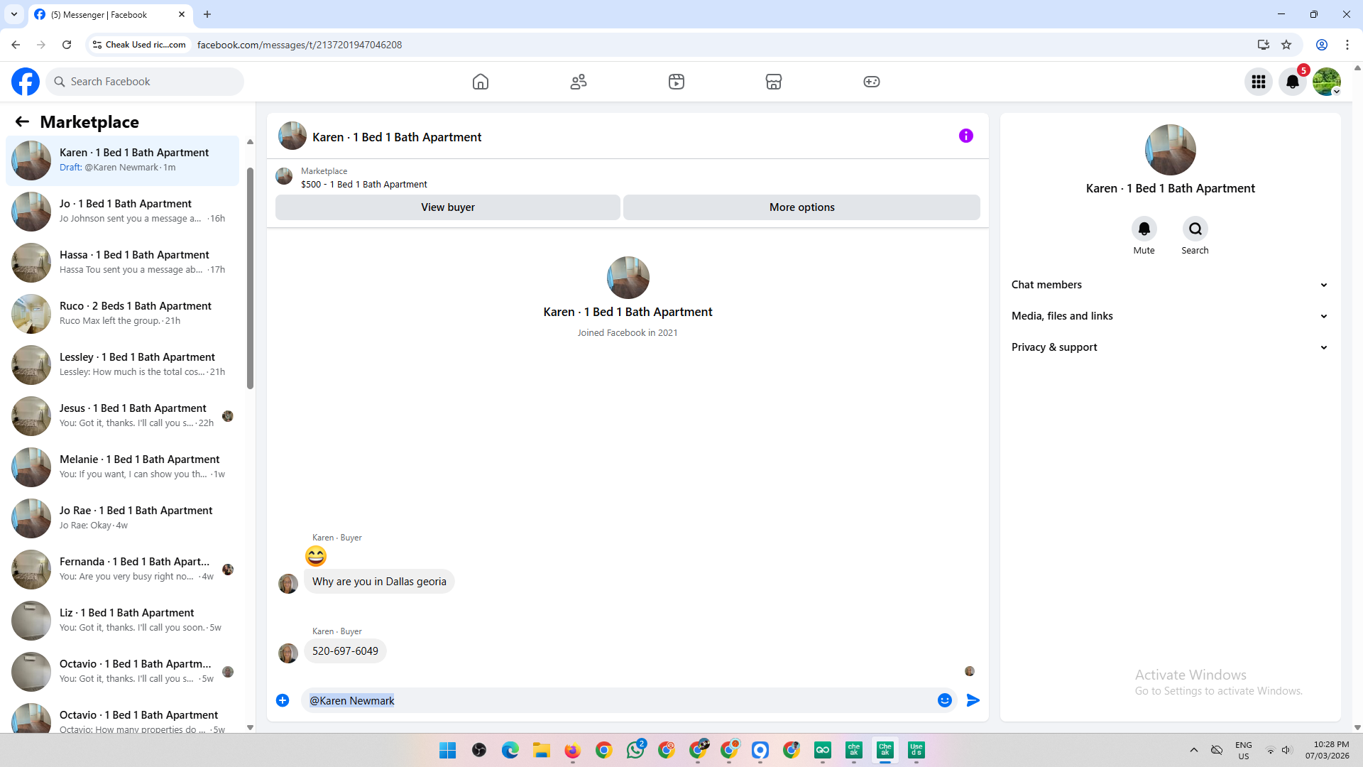The height and width of the screenshot is (767, 1363).
Task: Search within the conversation
Action: coord(1195,229)
